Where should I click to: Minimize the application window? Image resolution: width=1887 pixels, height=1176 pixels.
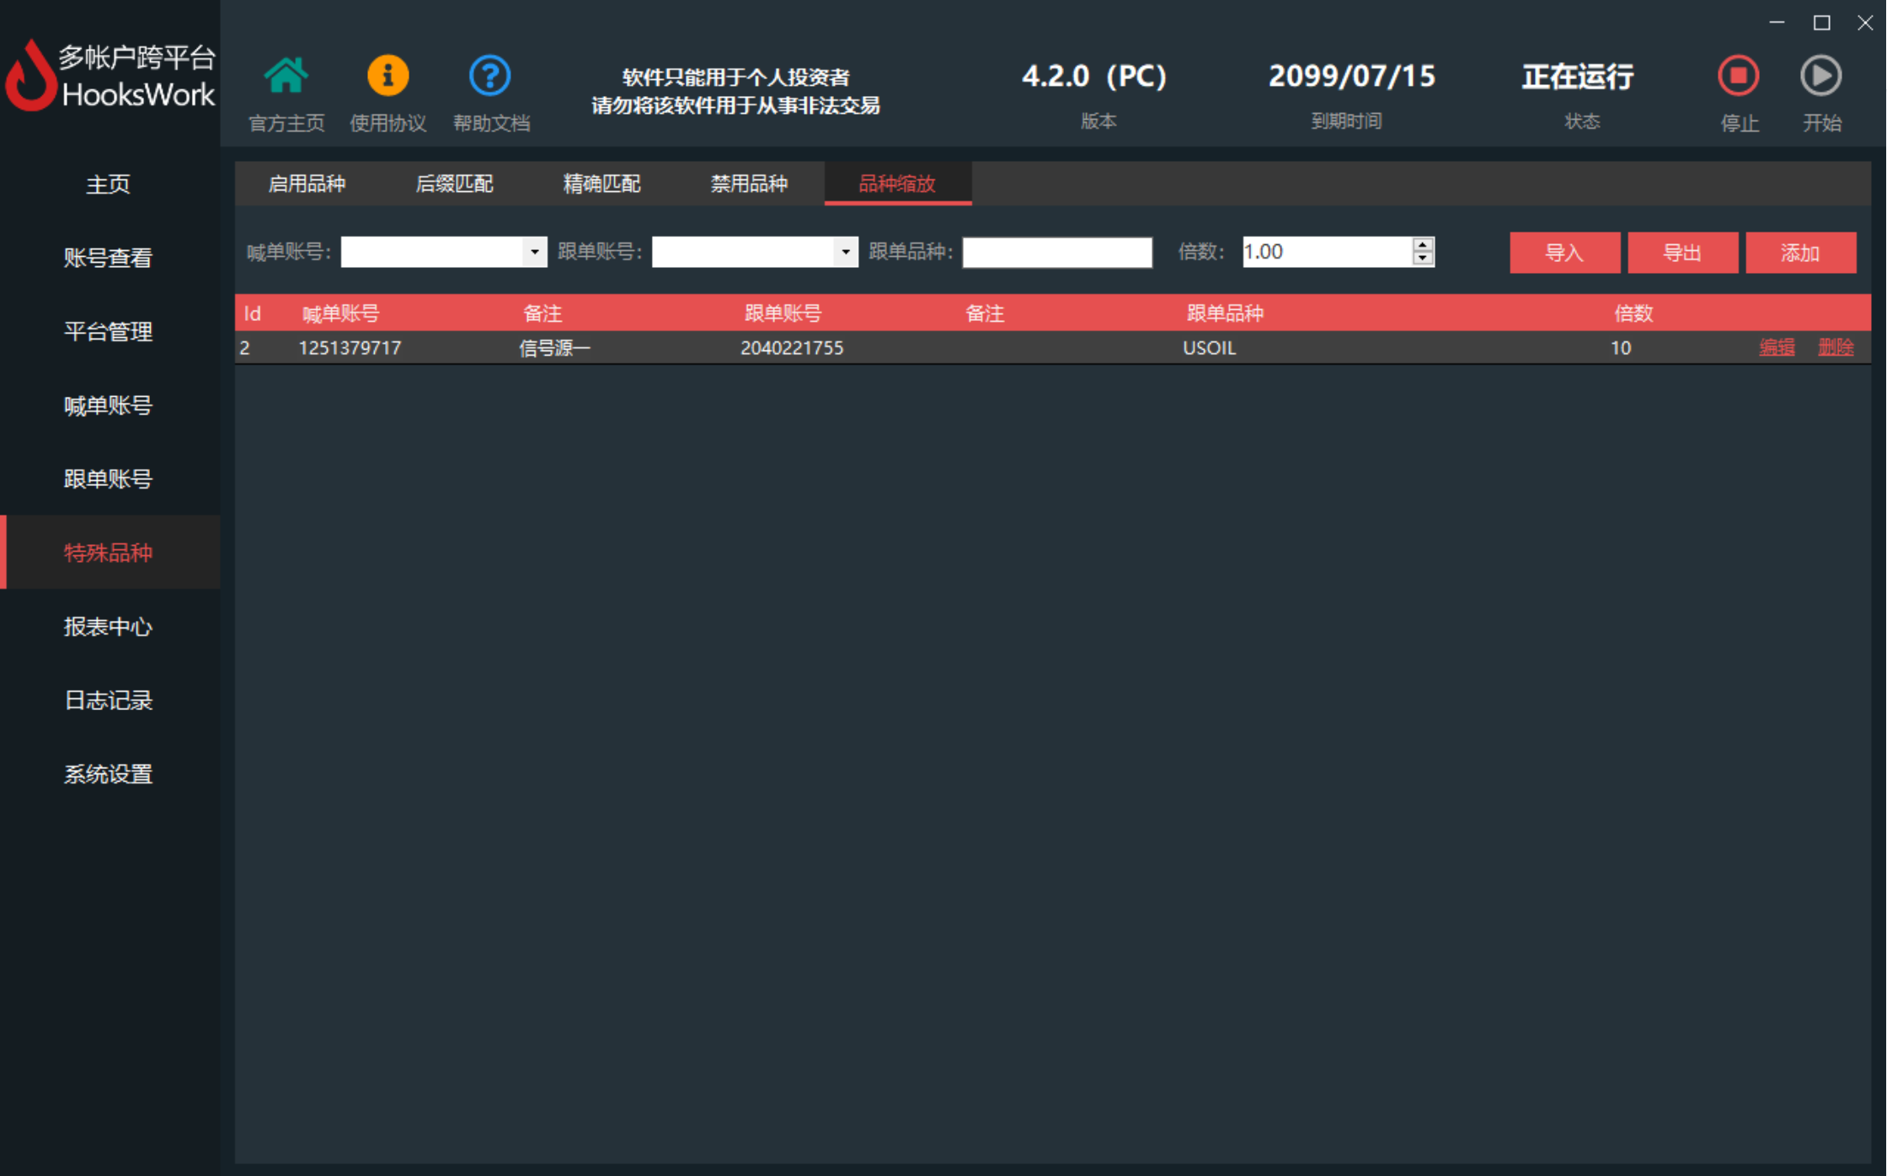coord(1777,23)
